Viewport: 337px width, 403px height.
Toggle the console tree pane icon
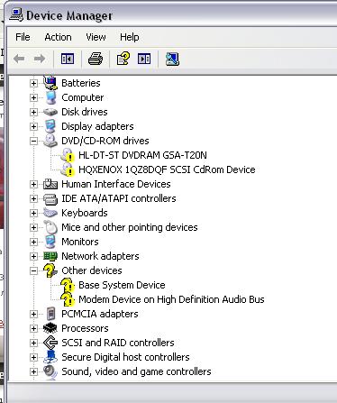68,59
